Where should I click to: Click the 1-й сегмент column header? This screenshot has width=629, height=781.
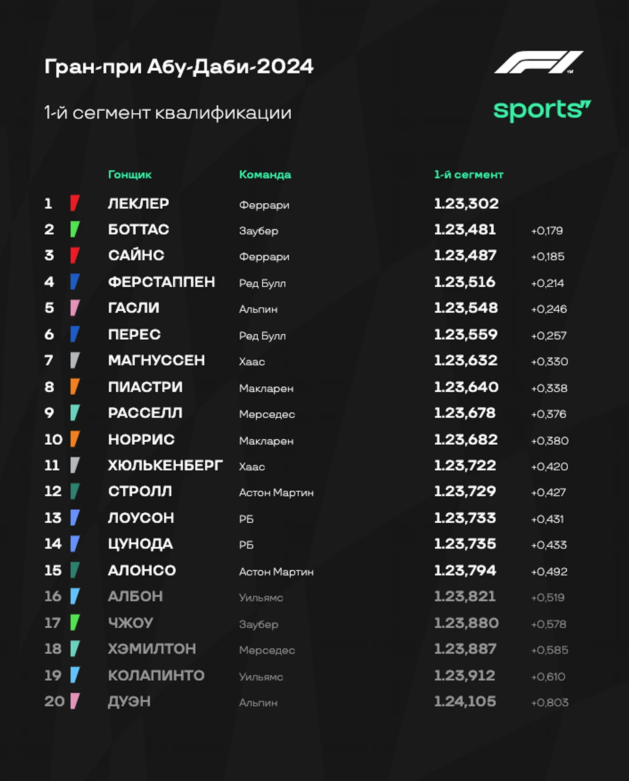point(468,174)
